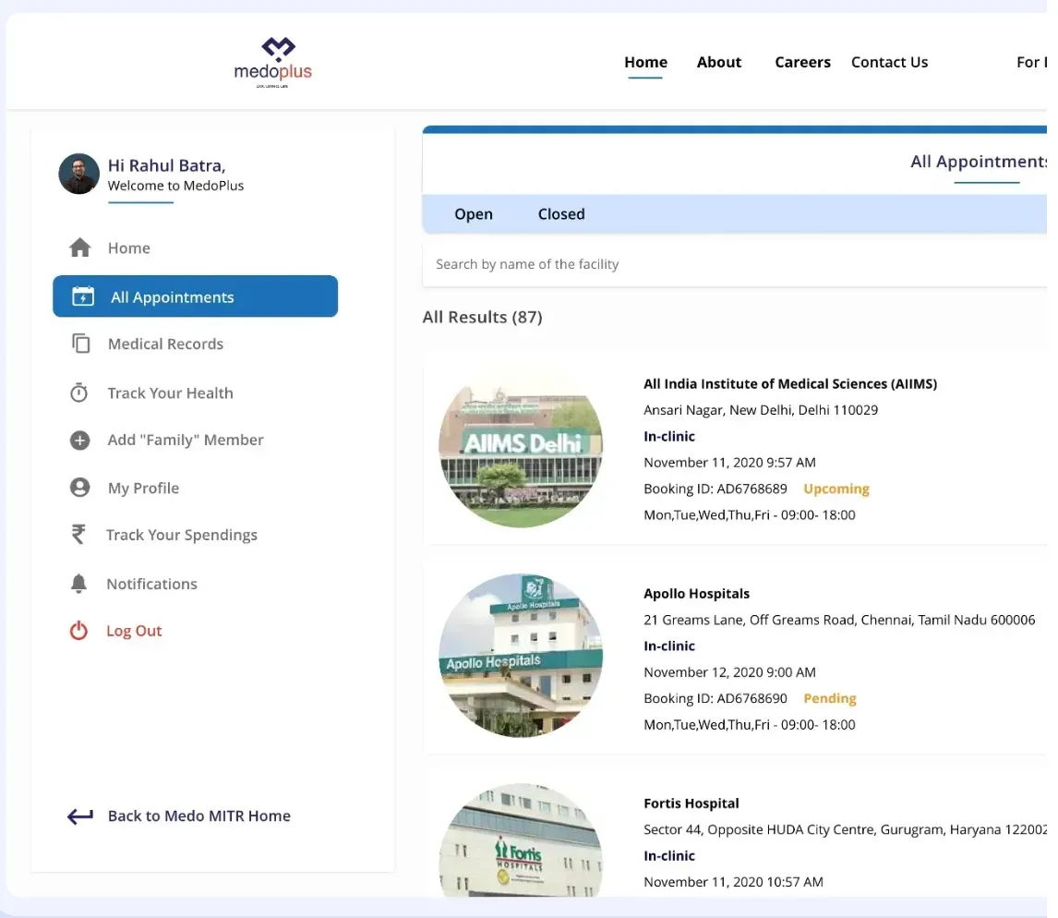Screen dimensions: 1058x918
Task: Click November 12, 2020 9:00 AM date
Action: (x=729, y=672)
